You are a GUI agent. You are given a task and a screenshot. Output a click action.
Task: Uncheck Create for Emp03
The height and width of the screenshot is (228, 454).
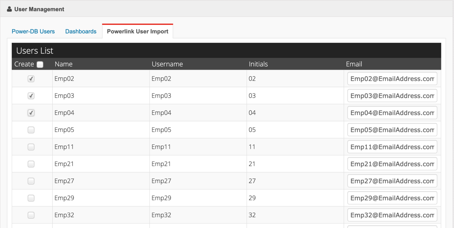[31, 96]
